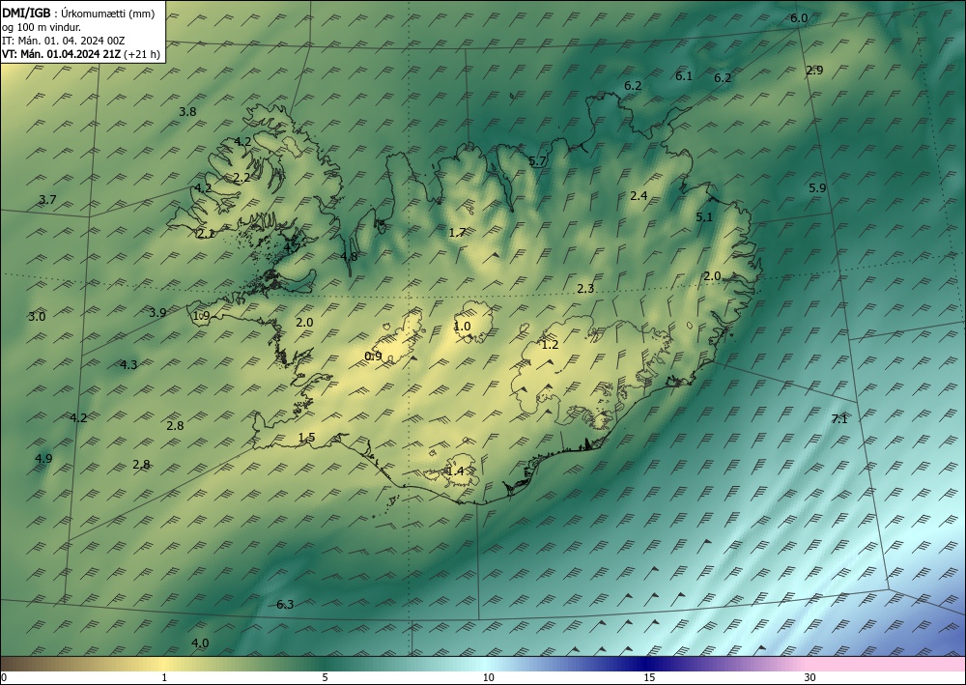This screenshot has height=685, width=966.
Task: Click the map value 2.4
Action: [x=639, y=196]
